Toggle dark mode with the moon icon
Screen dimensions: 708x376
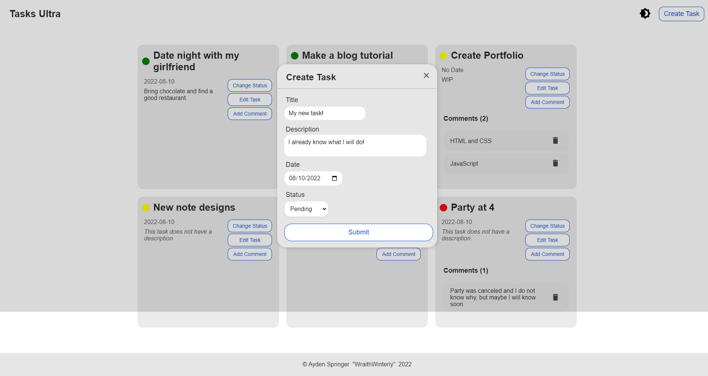pyautogui.click(x=645, y=13)
